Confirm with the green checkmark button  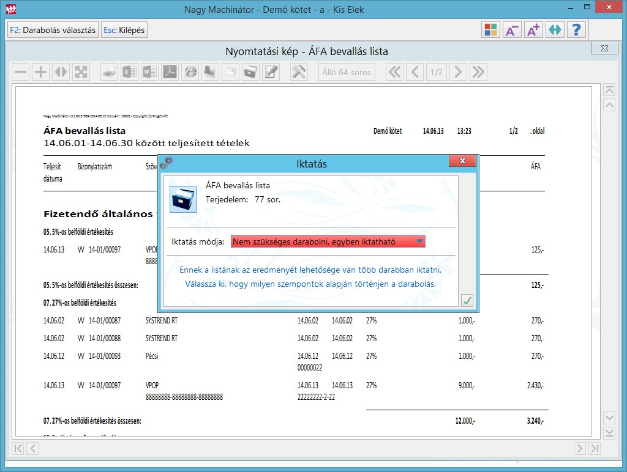[467, 300]
